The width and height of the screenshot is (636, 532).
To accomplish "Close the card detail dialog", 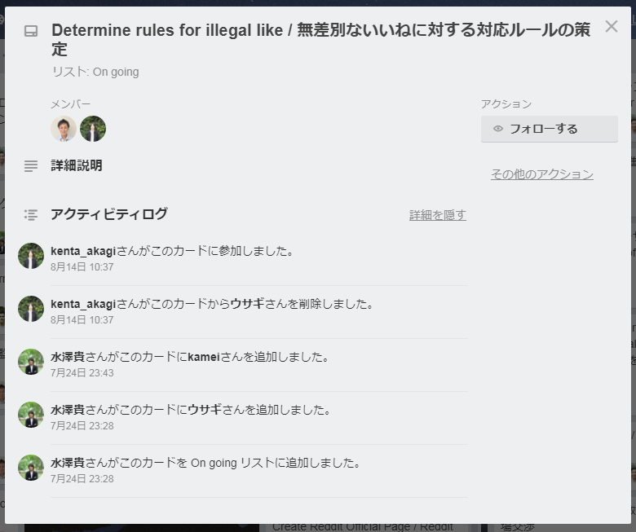I will [x=612, y=27].
